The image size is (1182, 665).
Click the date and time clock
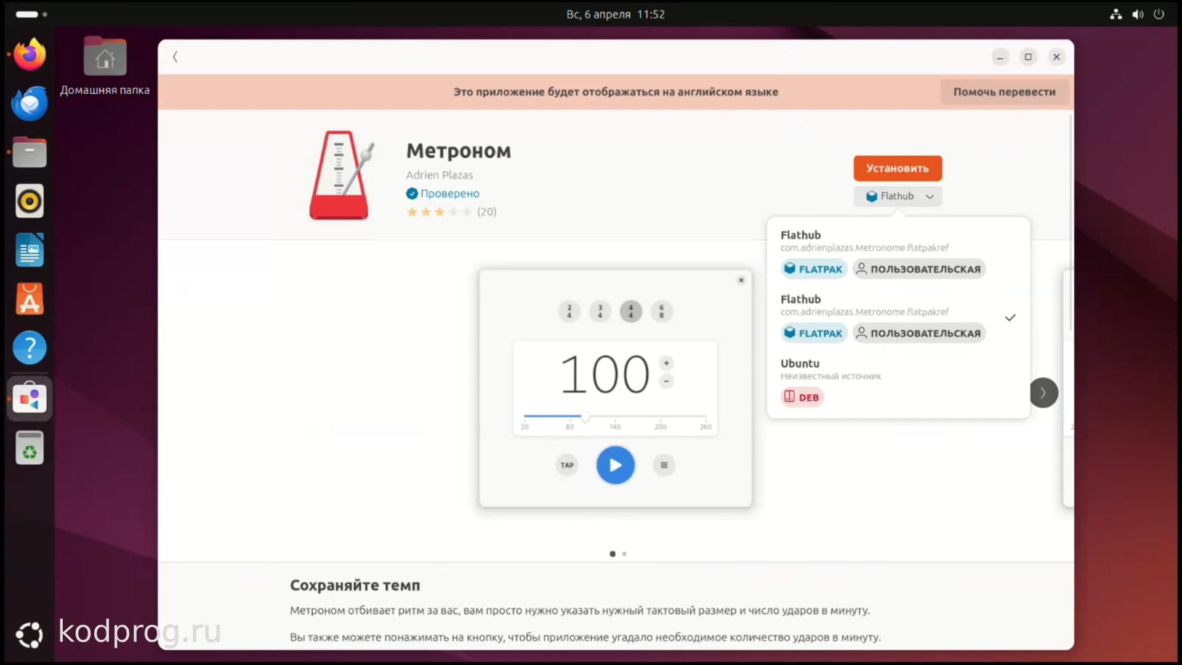pos(616,14)
